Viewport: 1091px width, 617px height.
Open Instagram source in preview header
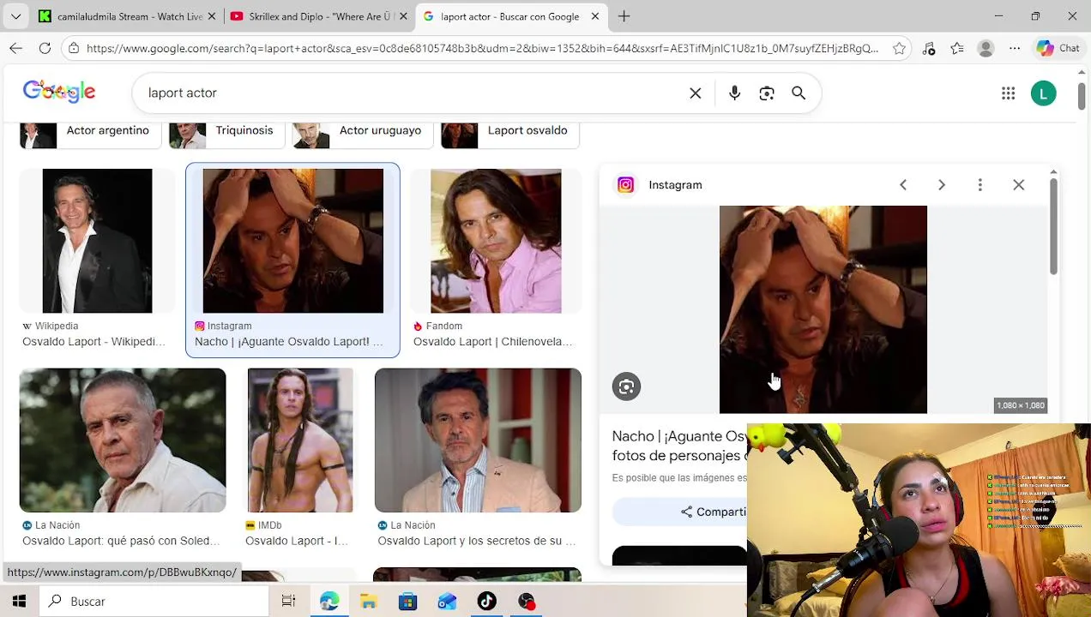(660, 185)
